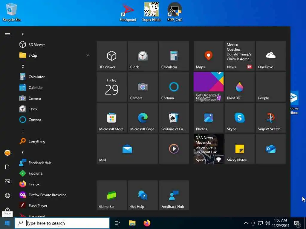Open the media player play-button tile

[174, 149]
